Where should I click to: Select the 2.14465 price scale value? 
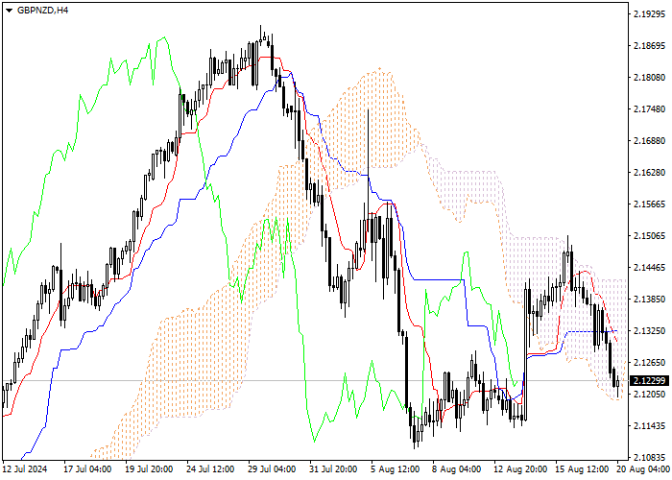coord(649,268)
